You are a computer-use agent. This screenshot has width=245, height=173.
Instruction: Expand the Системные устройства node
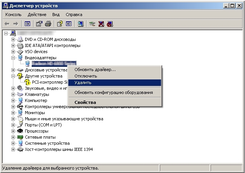(x=13, y=143)
